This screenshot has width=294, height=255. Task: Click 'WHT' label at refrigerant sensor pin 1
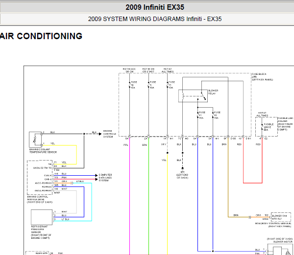tap(64, 212)
